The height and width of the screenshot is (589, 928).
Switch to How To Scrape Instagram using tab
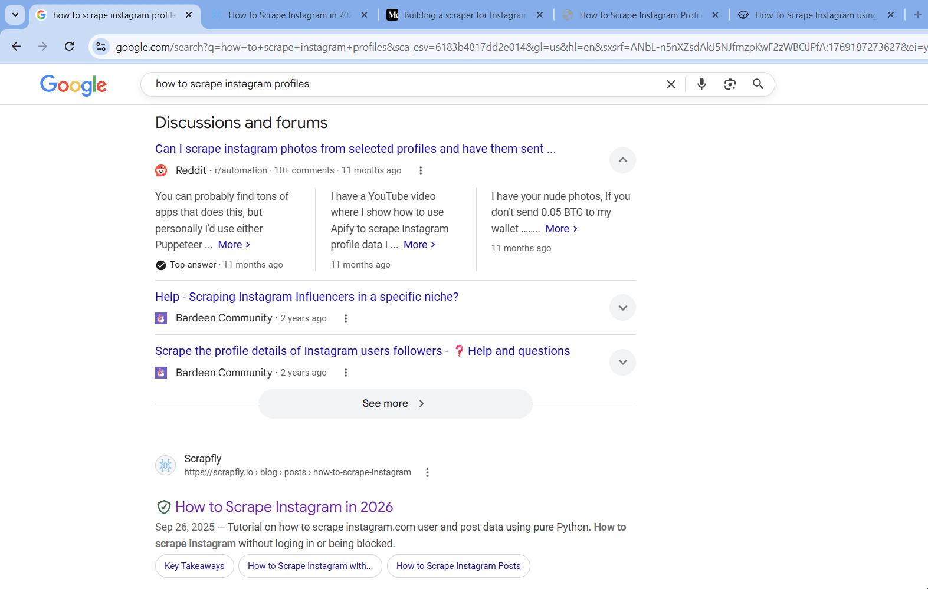(815, 15)
